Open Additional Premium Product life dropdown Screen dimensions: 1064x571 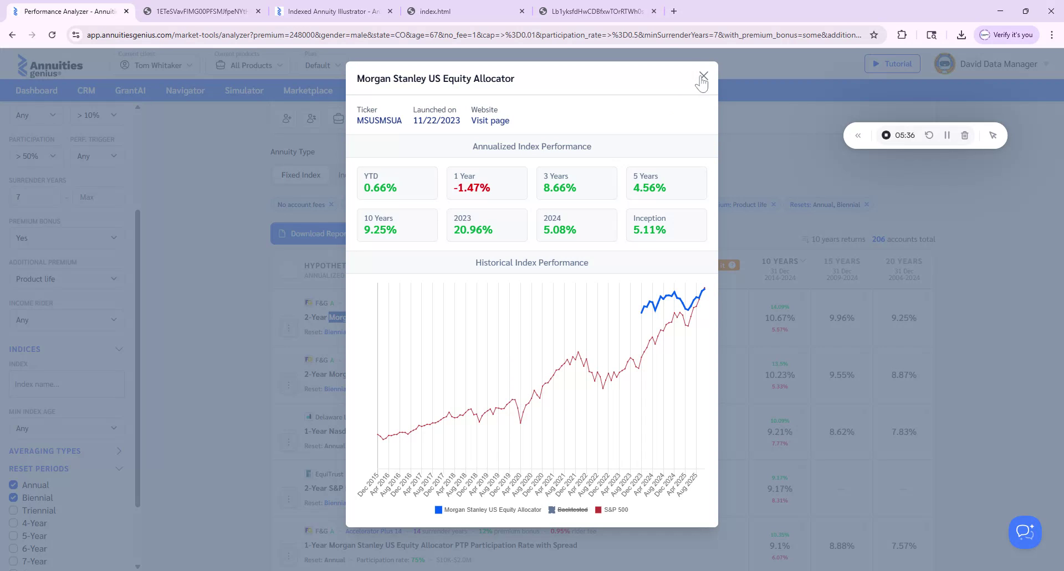[x=66, y=279]
